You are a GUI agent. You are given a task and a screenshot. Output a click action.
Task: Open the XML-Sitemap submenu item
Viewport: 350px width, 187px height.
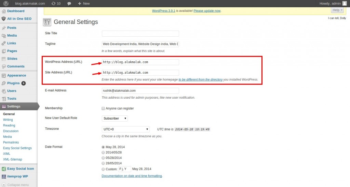13,160
